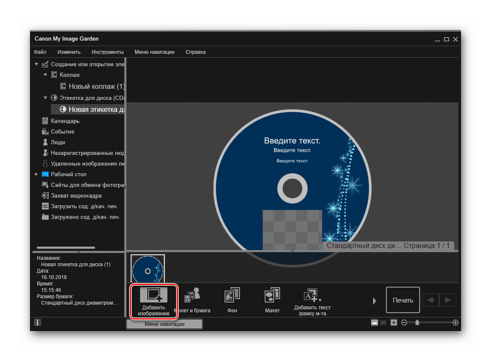Open the Календарь view in sidebar

coord(65,121)
